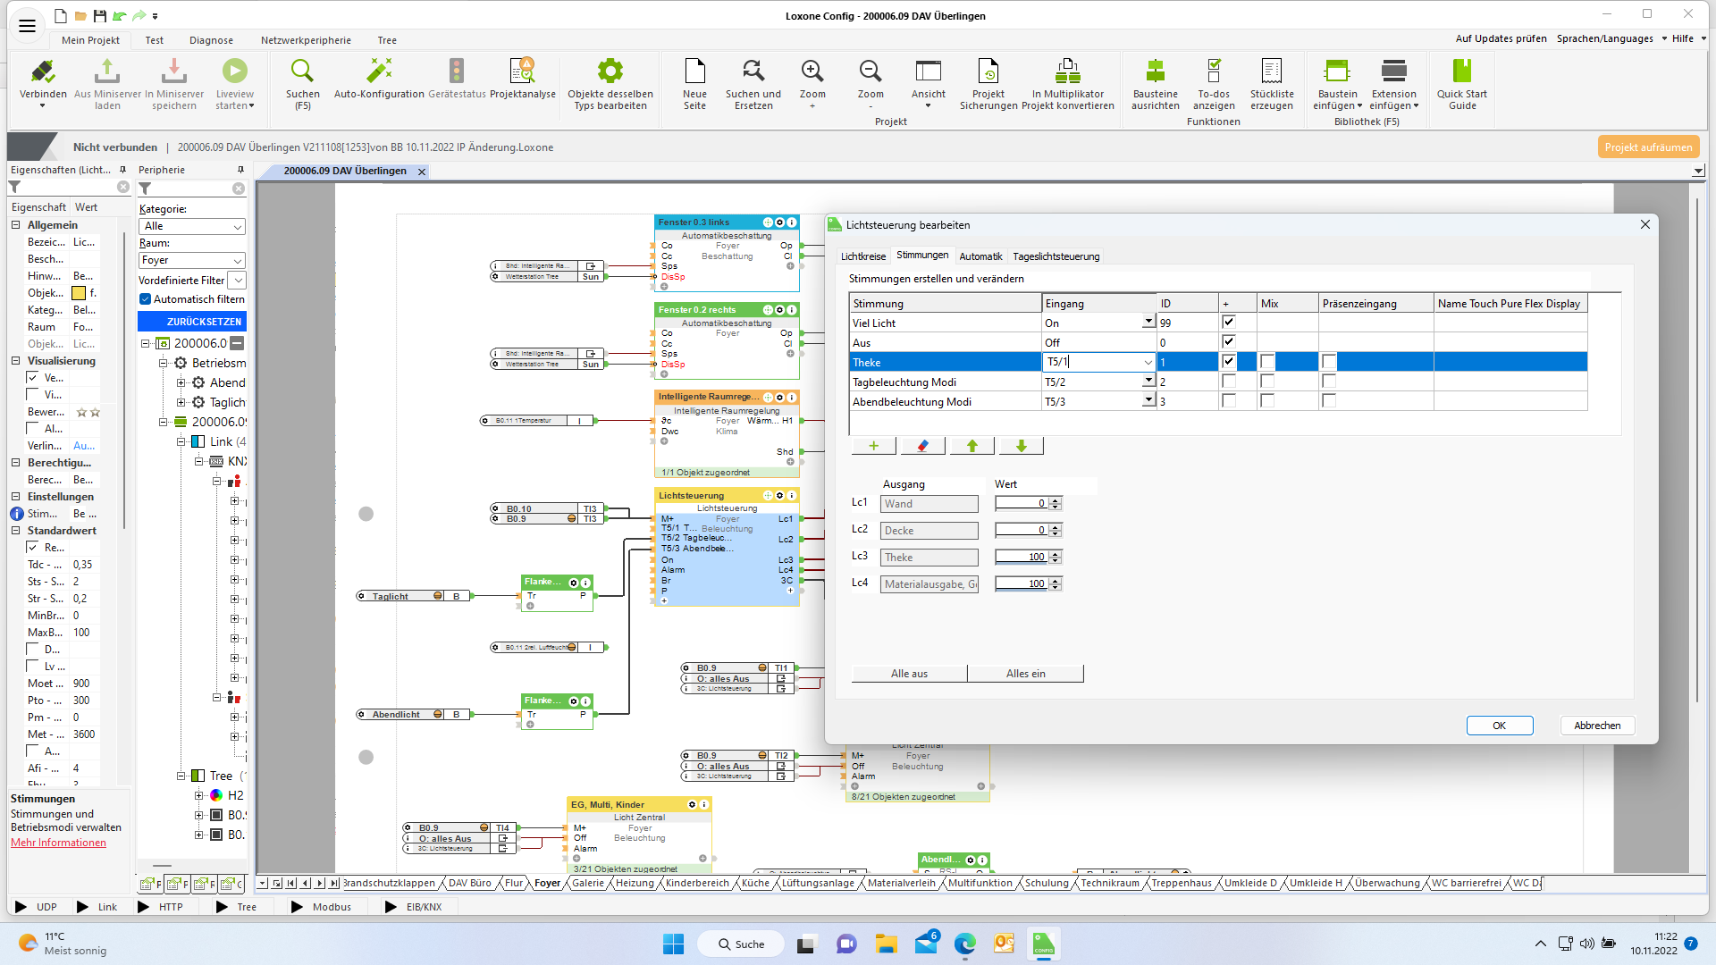This screenshot has height=965, width=1716.
Task: Enable Mix checkbox for Tagbeleuchtung Modi
Action: [x=1267, y=382]
